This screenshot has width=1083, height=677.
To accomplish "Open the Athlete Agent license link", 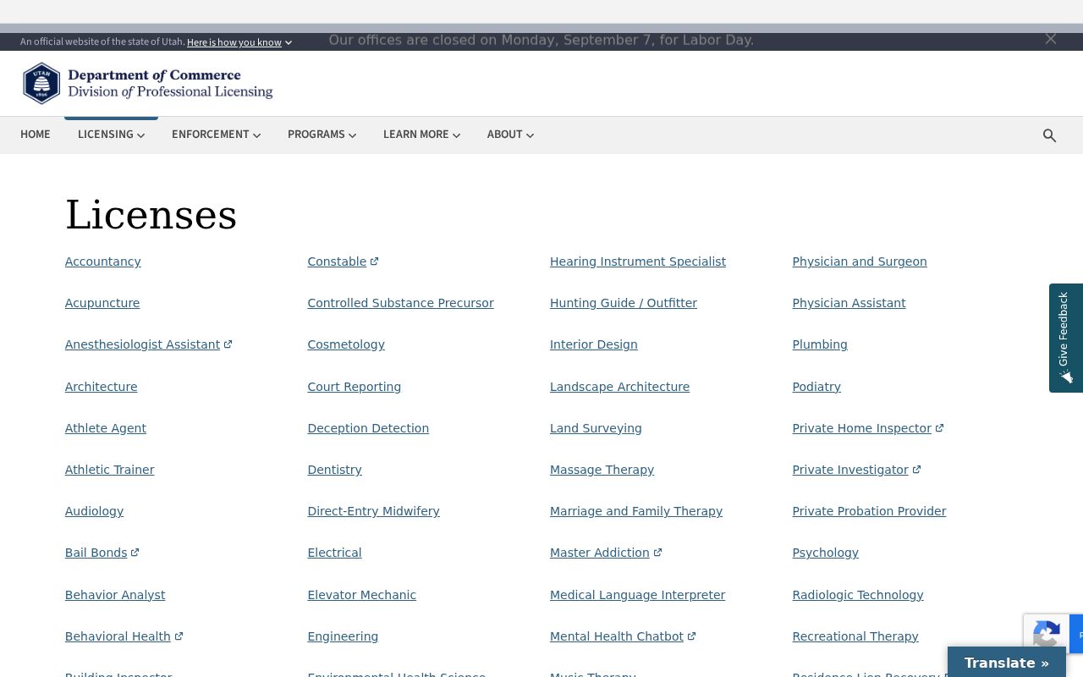I will click(106, 428).
